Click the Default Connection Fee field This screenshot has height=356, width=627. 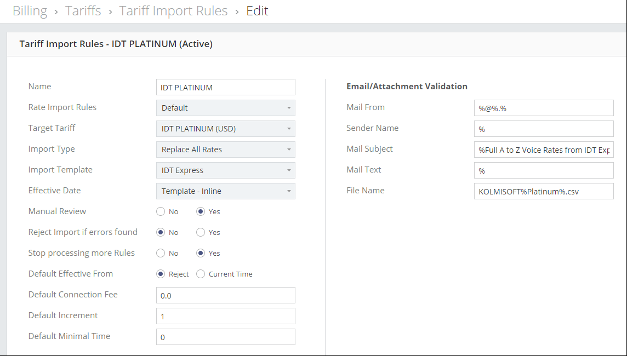225,295
